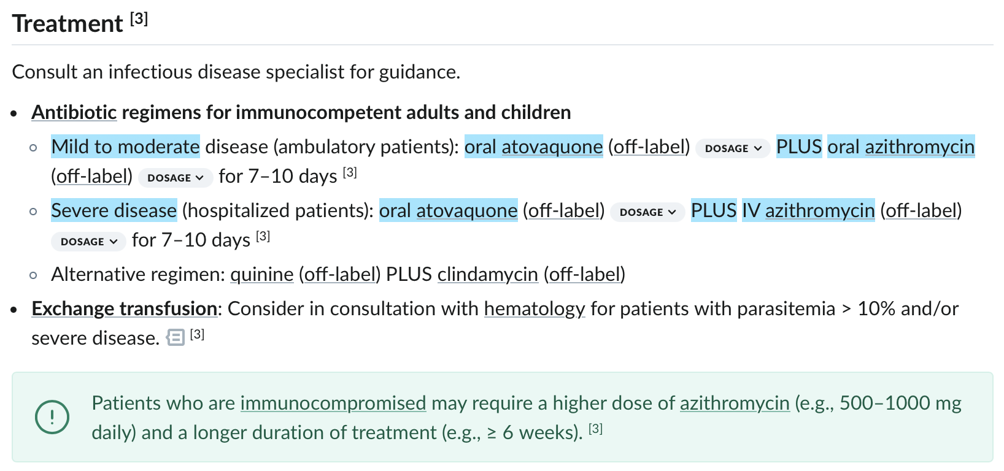Open the clindamycin link
This screenshot has height=471, width=1004.
488,275
